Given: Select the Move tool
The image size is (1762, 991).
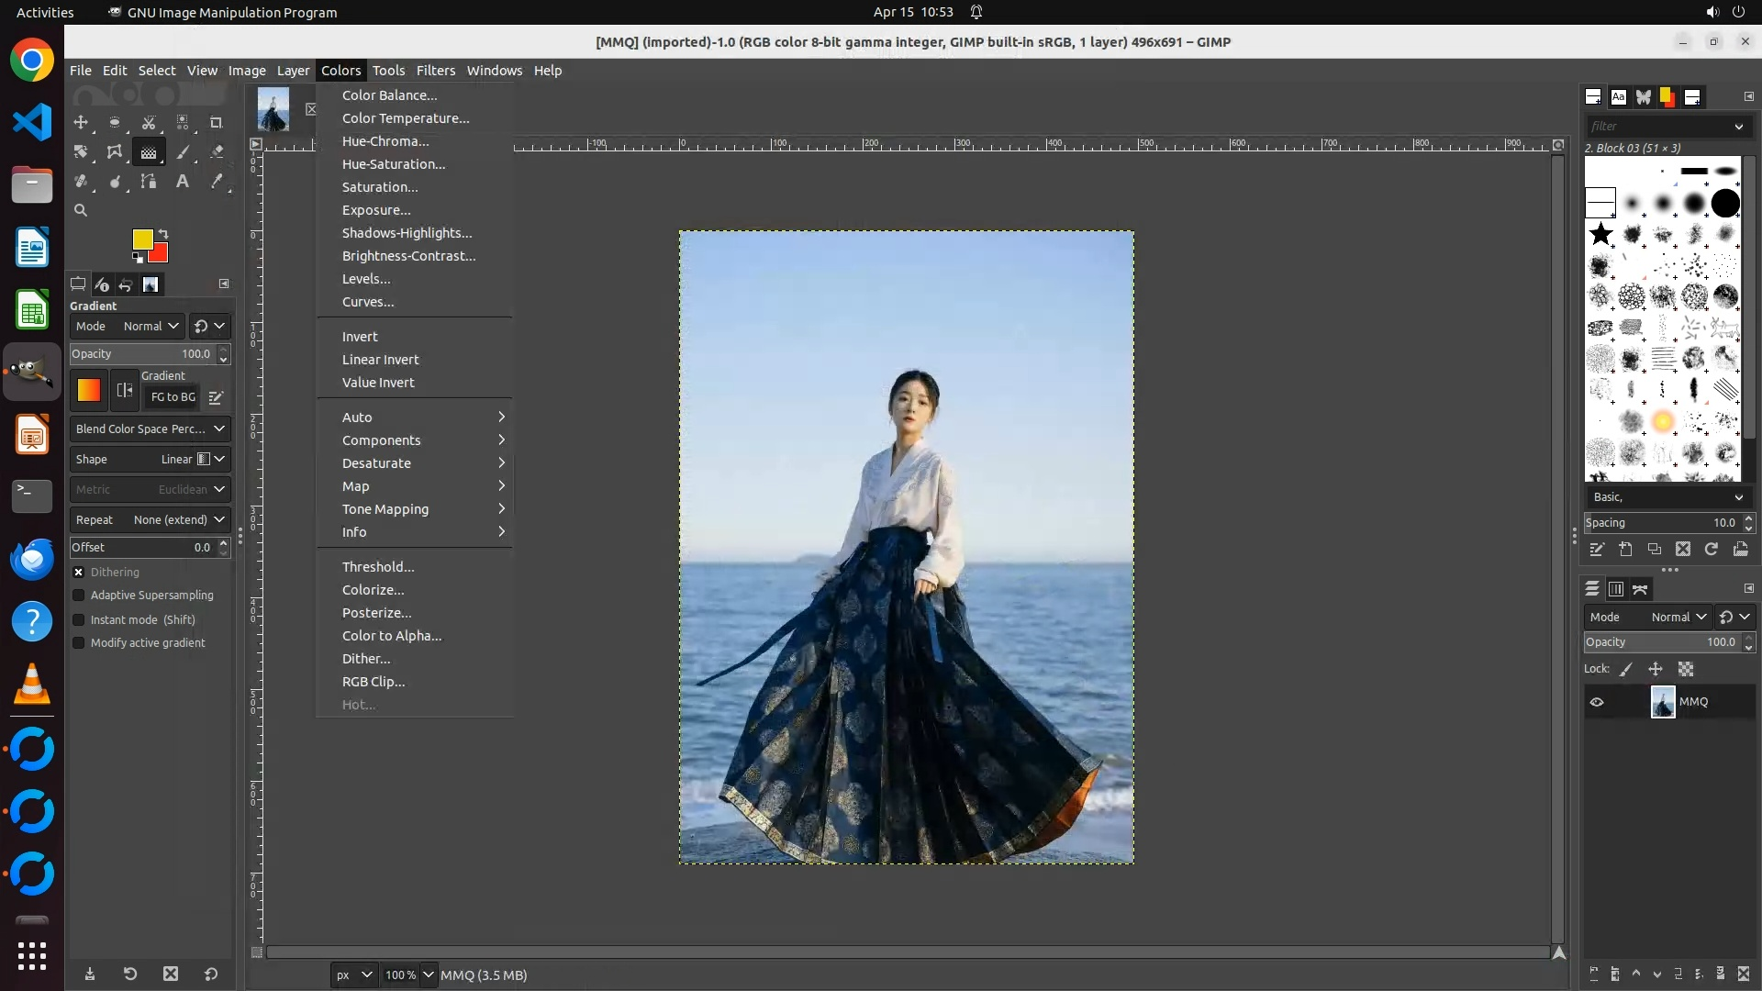Looking at the screenshot, I should click(x=81, y=122).
